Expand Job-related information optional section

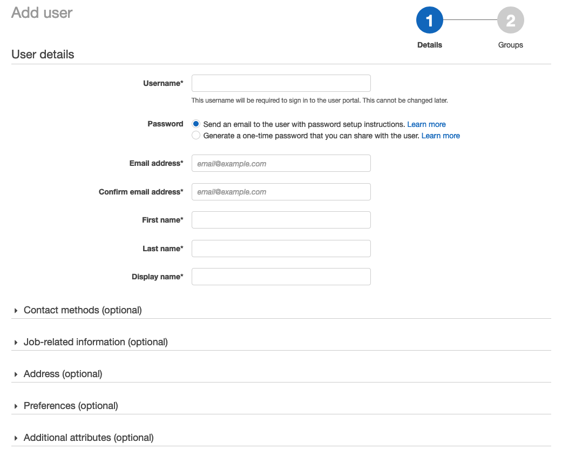click(96, 342)
